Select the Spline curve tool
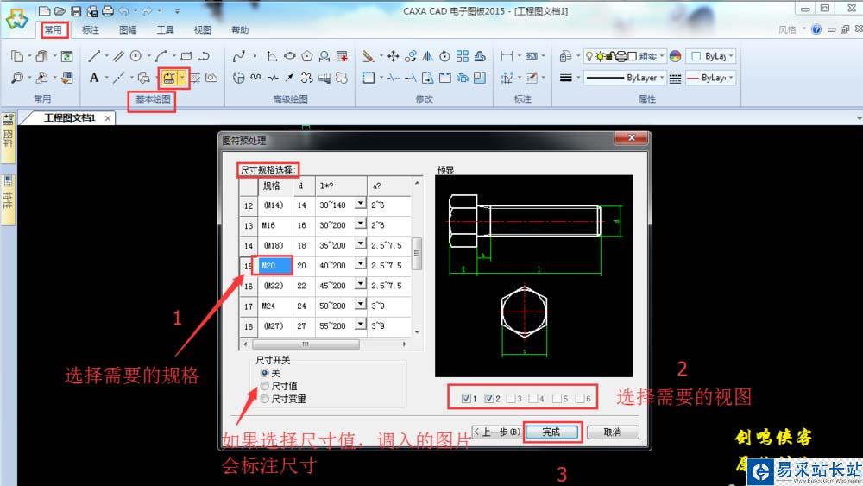863x486 pixels. [x=238, y=55]
